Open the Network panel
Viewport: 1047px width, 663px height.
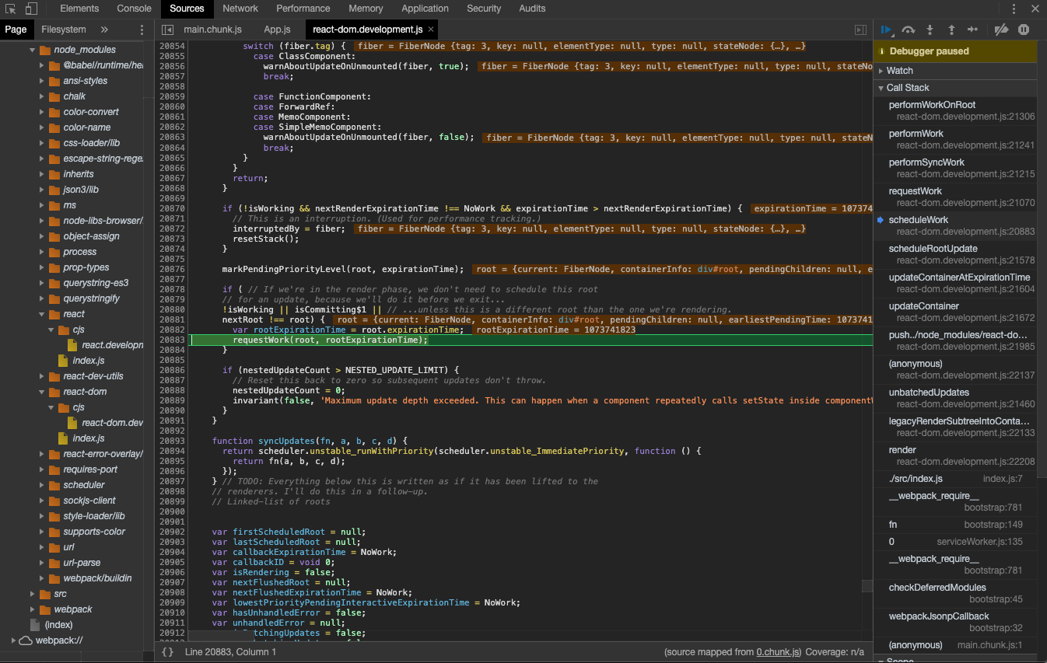pyautogui.click(x=240, y=9)
